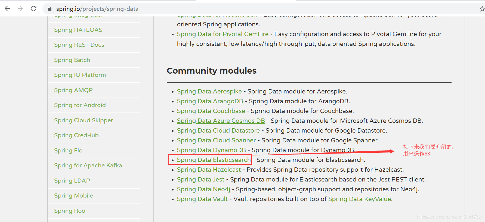Image resolution: width=485 pixels, height=222 pixels.
Task: Go to Spring Flo project
Action: 68,151
